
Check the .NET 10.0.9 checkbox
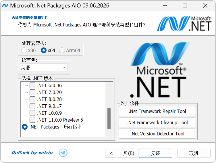point(32,113)
